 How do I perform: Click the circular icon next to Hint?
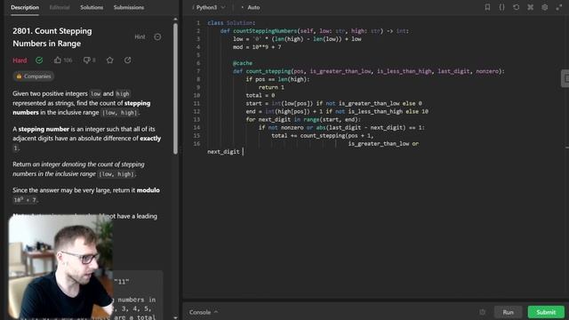pyautogui.click(x=157, y=36)
